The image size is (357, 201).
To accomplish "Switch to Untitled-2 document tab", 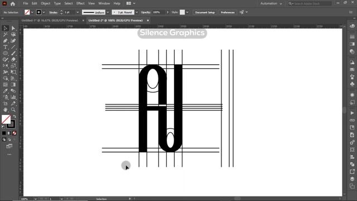I will (x=115, y=21).
